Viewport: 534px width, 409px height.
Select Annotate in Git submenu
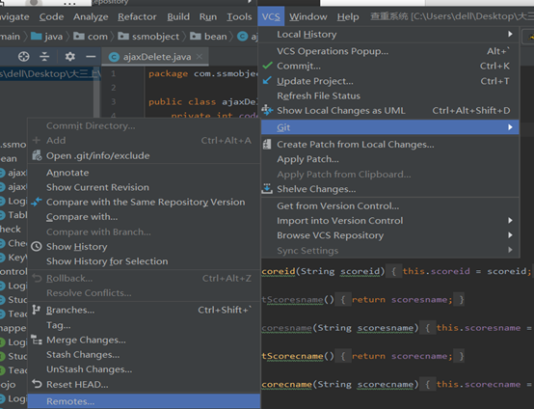pyautogui.click(x=144, y=173)
